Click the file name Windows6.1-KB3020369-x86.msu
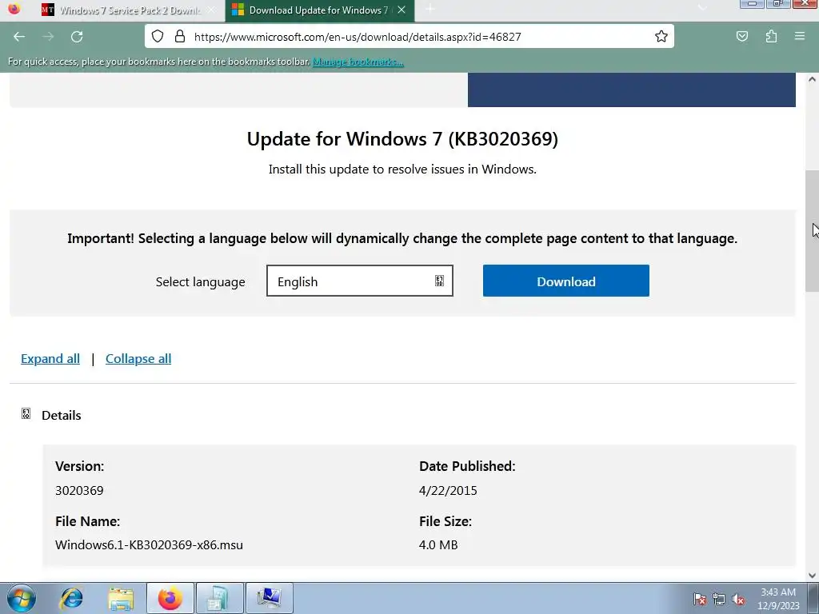The image size is (819, 614). (149, 545)
